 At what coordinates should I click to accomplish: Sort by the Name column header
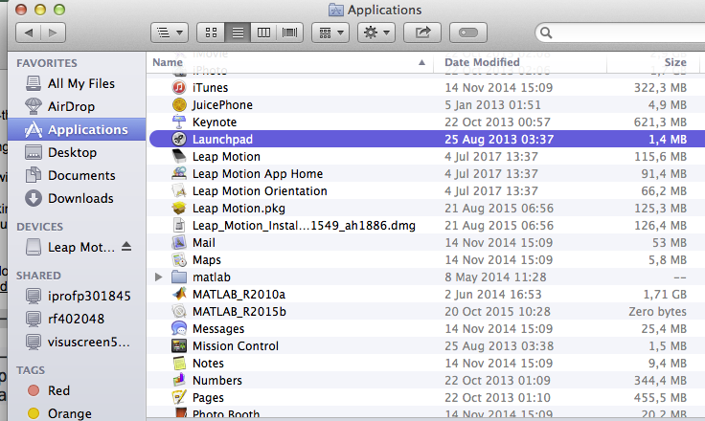coord(289,62)
